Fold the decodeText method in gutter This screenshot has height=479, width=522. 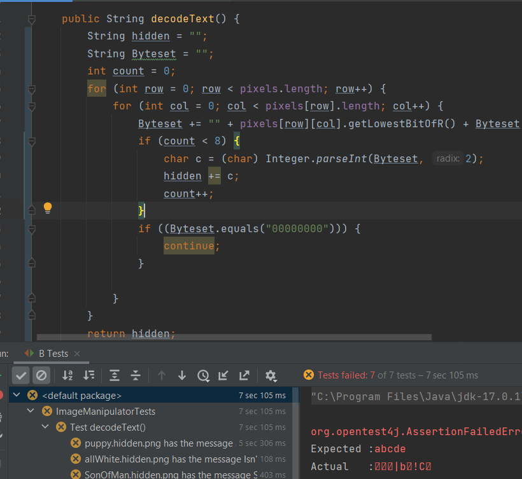[x=30, y=19]
